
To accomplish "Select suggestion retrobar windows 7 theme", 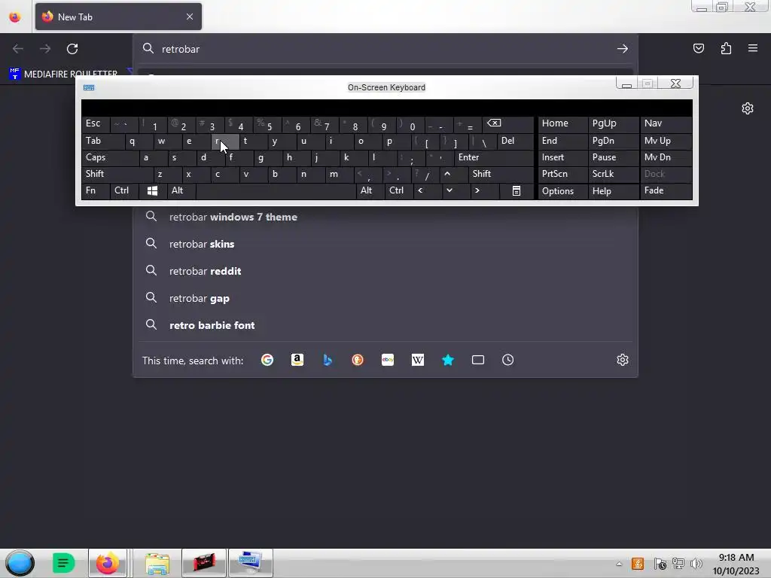I will tap(385, 217).
